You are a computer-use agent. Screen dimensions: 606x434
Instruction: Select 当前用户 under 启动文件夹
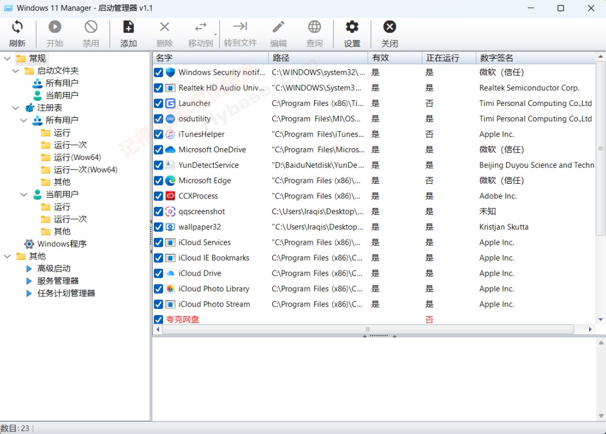pyautogui.click(x=62, y=95)
